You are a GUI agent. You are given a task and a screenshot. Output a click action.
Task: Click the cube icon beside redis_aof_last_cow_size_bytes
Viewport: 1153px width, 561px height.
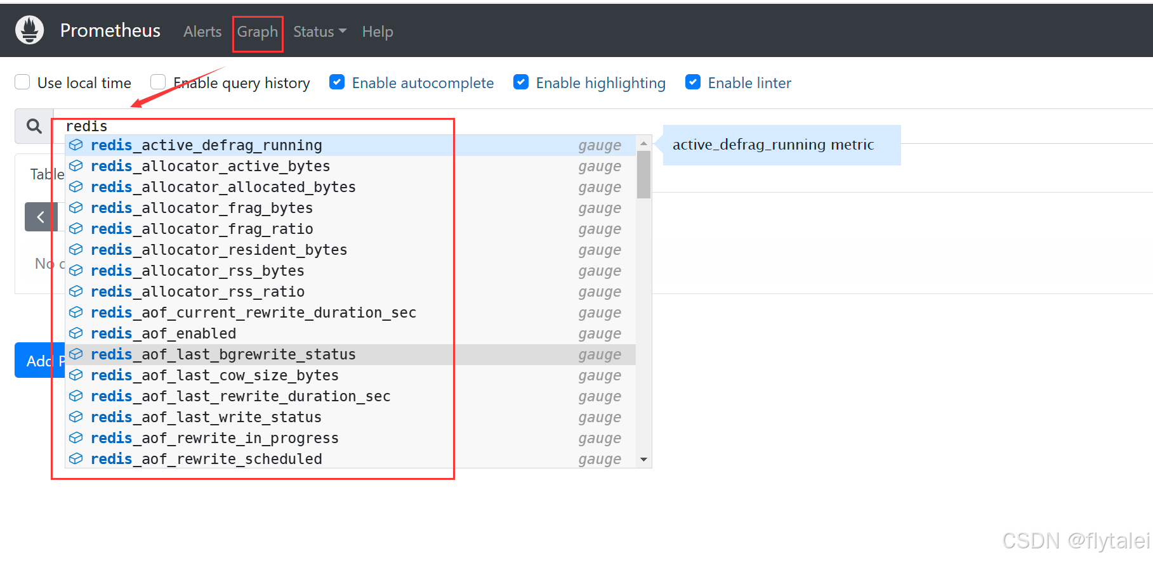(x=76, y=375)
